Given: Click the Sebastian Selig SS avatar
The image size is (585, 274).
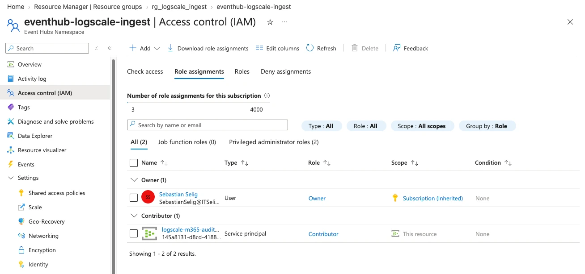Looking at the screenshot, I should coord(148,197).
